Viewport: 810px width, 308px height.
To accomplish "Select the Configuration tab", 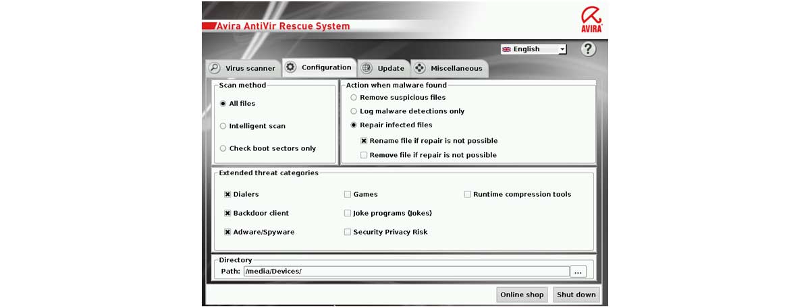I will (319, 67).
